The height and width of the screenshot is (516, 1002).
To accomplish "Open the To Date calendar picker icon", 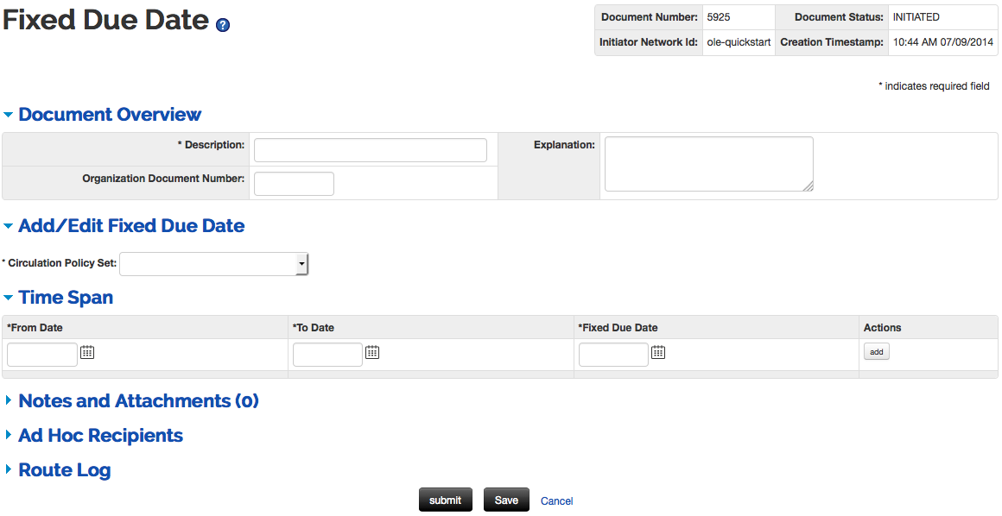I will [372, 352].
